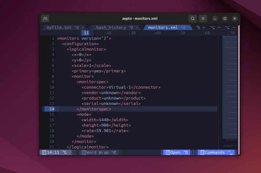Click the minimap code preview on right
The image size is (261, 173).
pyautogui.click(x=230, y=86)
